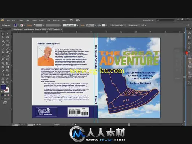Image resolution: width=192 pixels, height=144 pixels.
Task: Open fill color dropdown in control bar
Action: pos(18,25)
